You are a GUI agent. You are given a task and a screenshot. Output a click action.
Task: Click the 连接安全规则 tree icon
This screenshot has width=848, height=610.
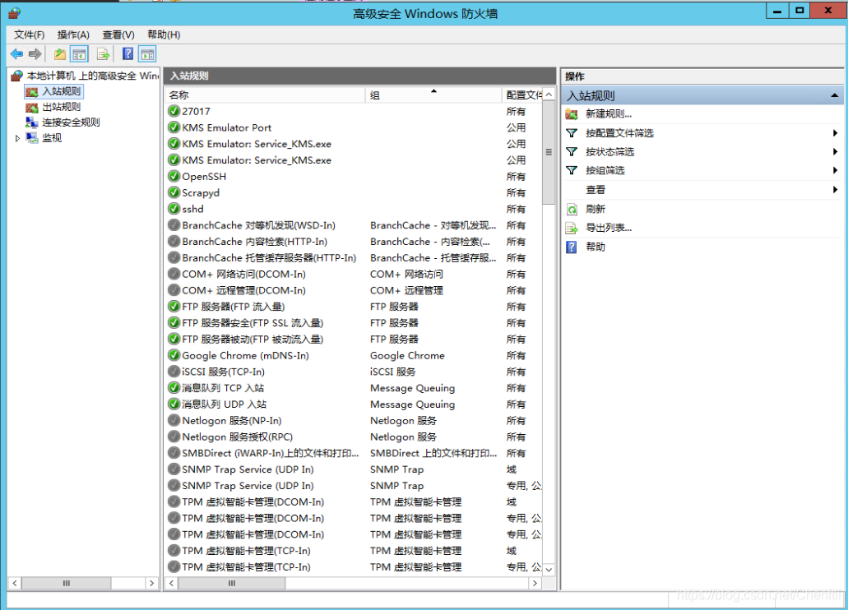point(32,122)
